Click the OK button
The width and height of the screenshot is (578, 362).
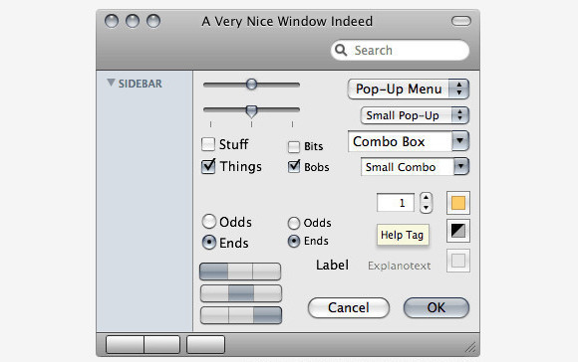[x=436, y=307]
